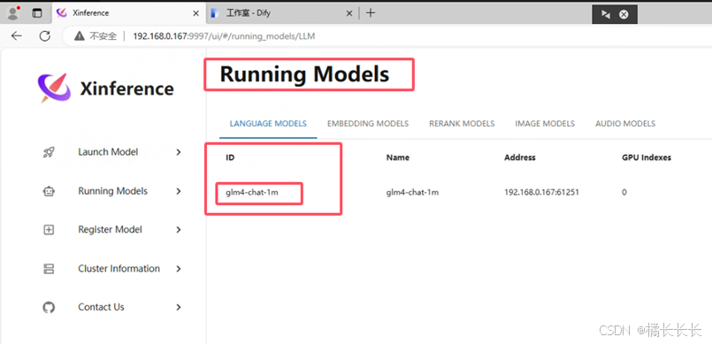712x344 pixels.
Task: Click the Xinference logo in the sidebar
Action: 54,88
